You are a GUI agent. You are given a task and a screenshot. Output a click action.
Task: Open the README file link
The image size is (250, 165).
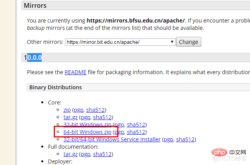pyautogui.click(x=76, y=72)
